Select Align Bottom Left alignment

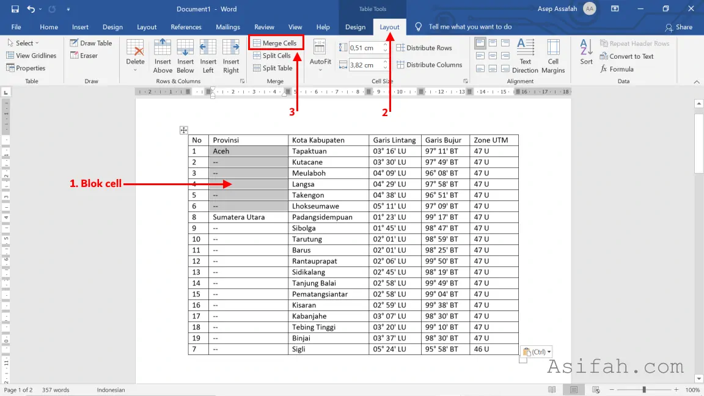pyautogui.click(x=480, y=68)
